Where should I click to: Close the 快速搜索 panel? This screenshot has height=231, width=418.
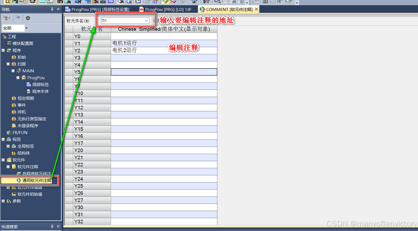pos(58,226)
